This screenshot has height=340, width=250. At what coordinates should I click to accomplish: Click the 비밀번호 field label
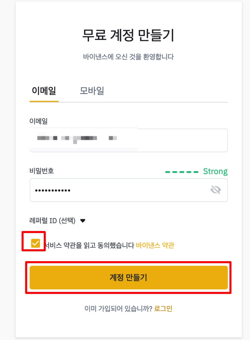[42, 171]
